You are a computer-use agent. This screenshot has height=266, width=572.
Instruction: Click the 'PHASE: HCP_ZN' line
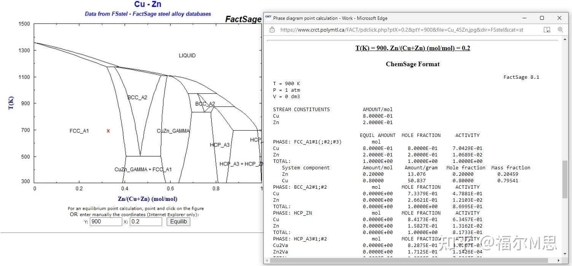pos(292,213)
